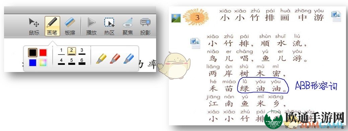
Task: Click the text line 鸟儿唱,鱼儿游
Action: tap(258, 59)
